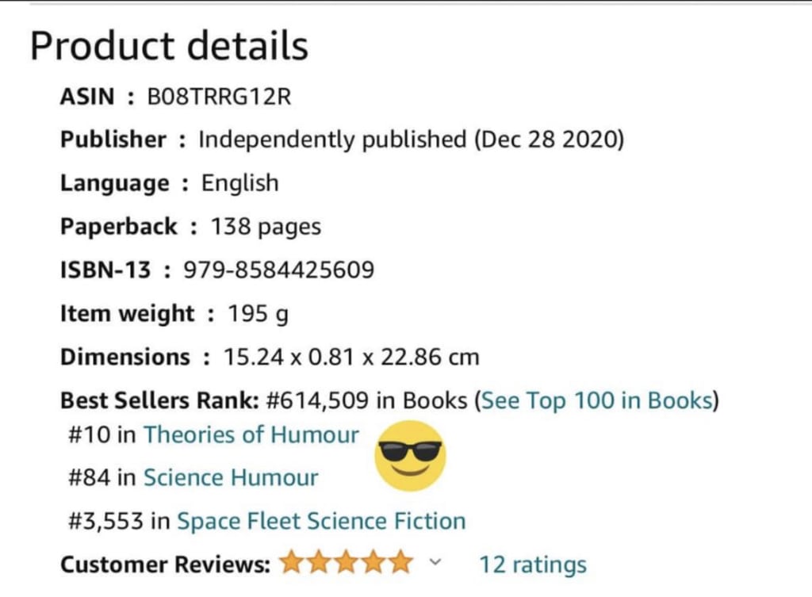The width and height of the screenshot is (812, 597).
Task: Click the middle (third) rating star
Action: pyautogui.click(x=347, y=564)
